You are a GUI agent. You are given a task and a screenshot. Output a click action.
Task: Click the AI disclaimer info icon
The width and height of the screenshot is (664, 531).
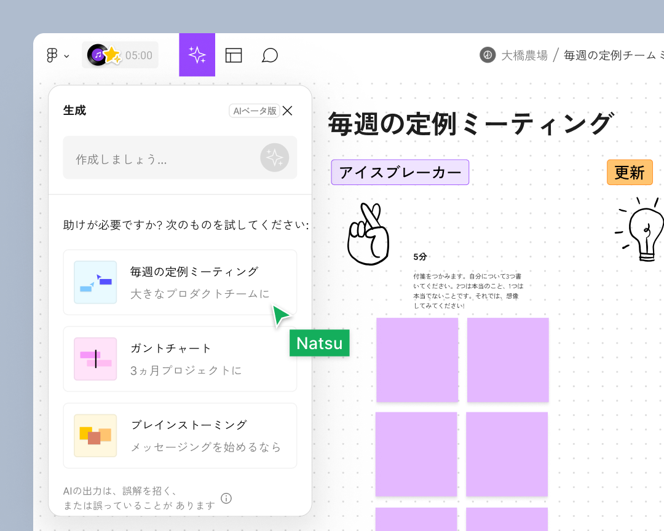click(x=226, y=499)
